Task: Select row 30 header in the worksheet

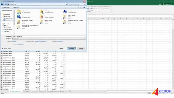Action: pyautogui.click(x=1, y=73)
